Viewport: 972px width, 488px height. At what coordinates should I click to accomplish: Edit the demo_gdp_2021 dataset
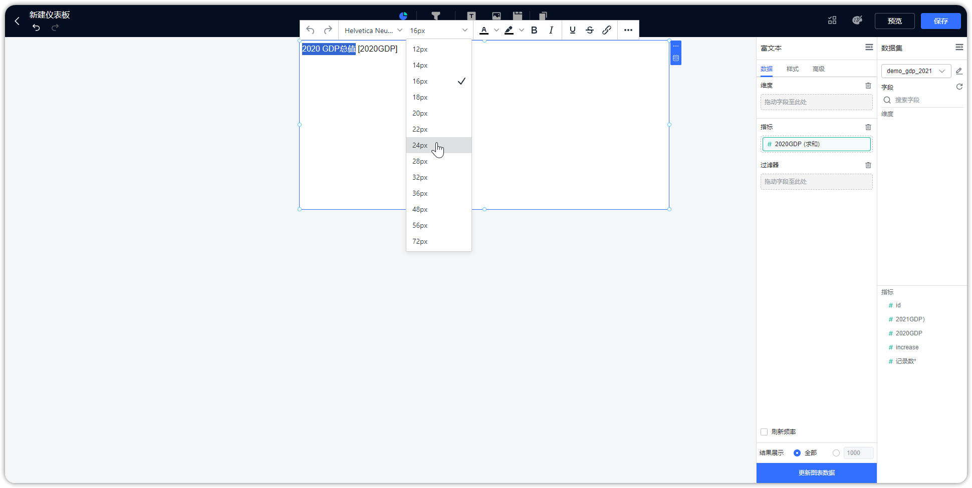959,71
